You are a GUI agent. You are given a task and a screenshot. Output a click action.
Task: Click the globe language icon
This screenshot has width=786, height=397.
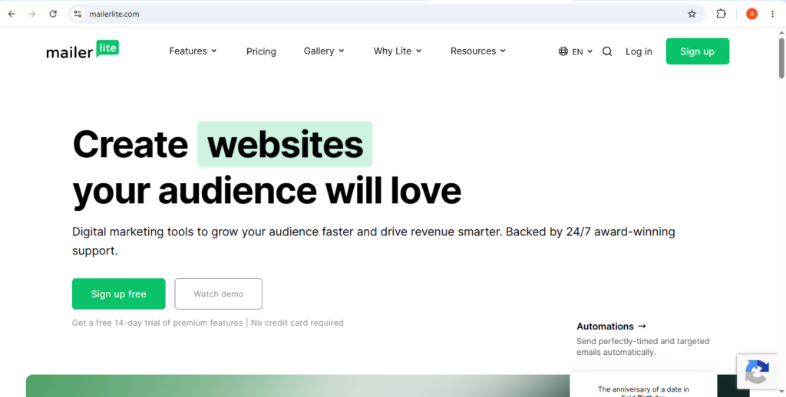563,51
